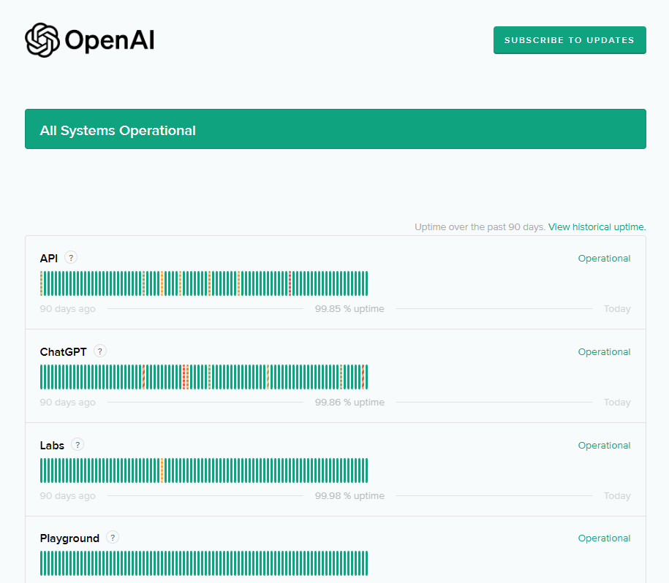Click the 99.85 % uptime text
The width and height of the screenshot is (669, 583).
click(349, 309)
